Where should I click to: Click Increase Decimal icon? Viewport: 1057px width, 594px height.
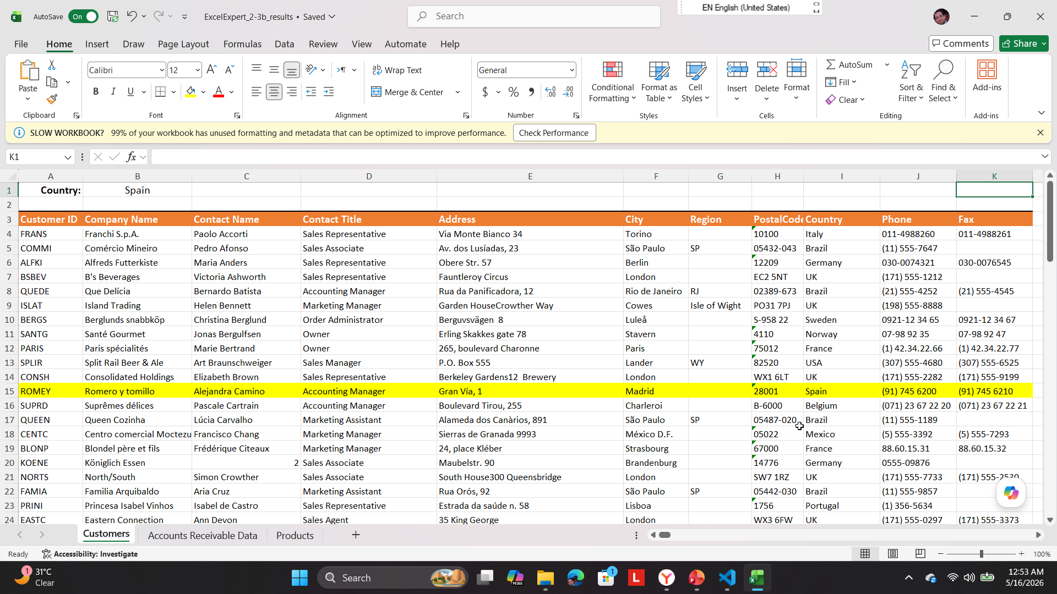pos(551,92)
